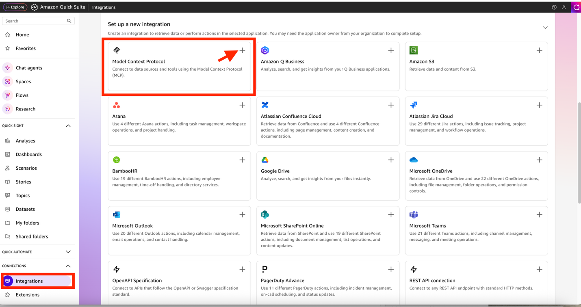Image resolution: width=581 pixels, height=307 pixels.
Task: Add the Asana integration
Action: pyautogui.click(x=242, y=105)
